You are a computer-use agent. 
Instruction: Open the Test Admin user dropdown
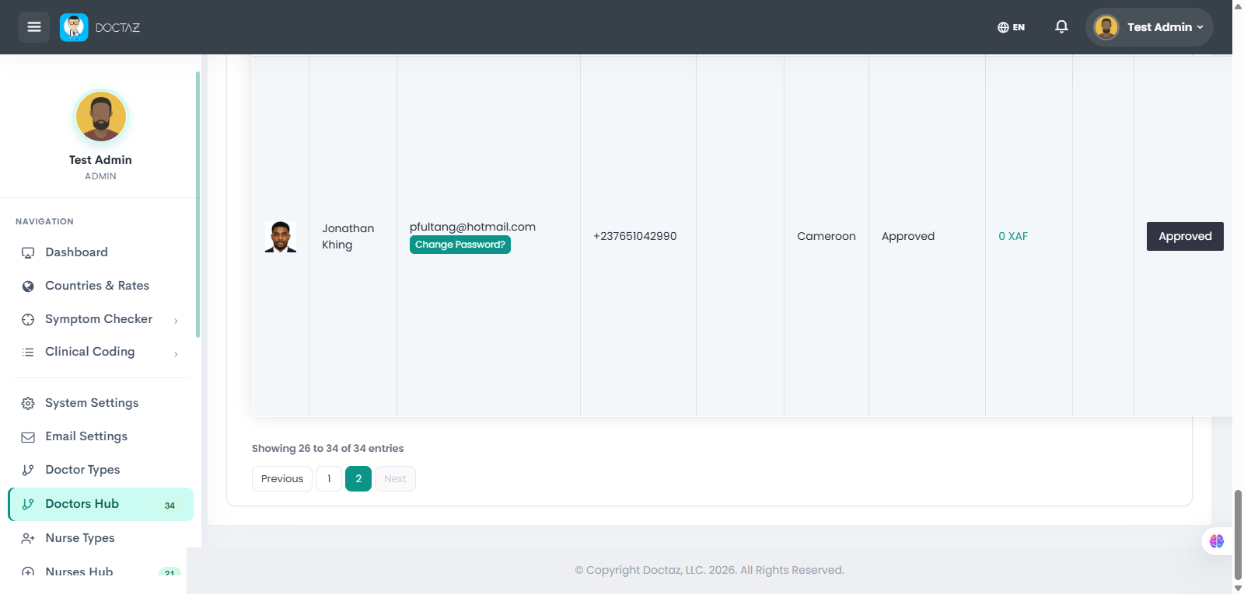coord(1149,27)
